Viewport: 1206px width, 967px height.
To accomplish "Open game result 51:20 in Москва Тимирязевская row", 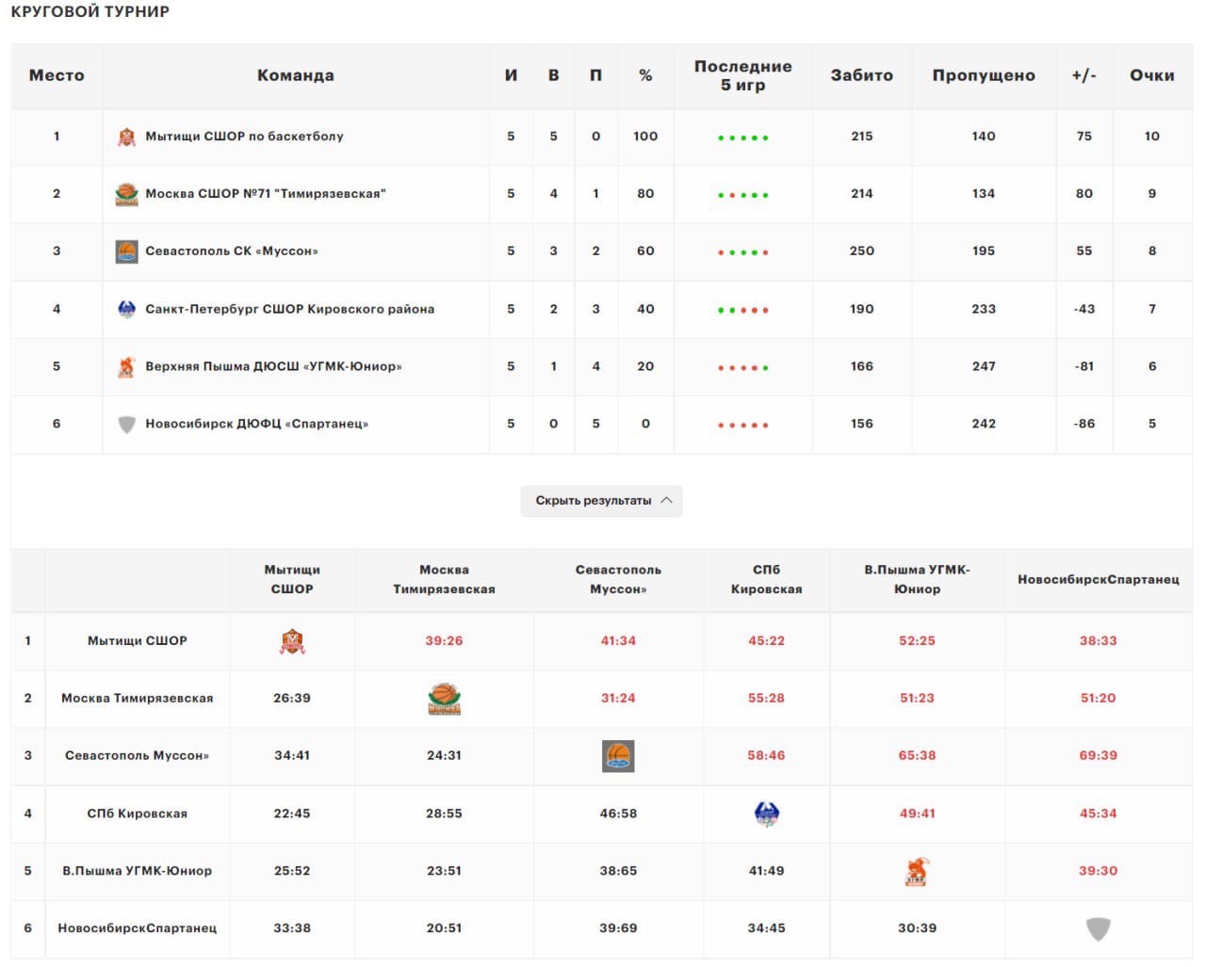I will [x=1099, y=699].
